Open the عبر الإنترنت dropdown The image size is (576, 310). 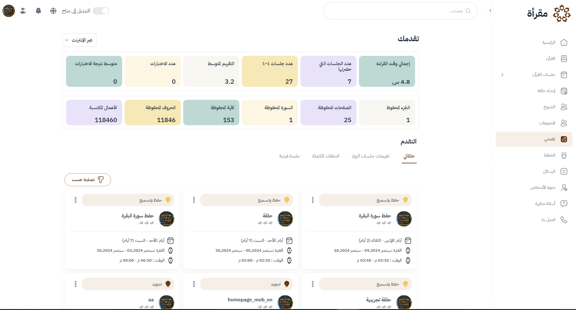point(79,40)
